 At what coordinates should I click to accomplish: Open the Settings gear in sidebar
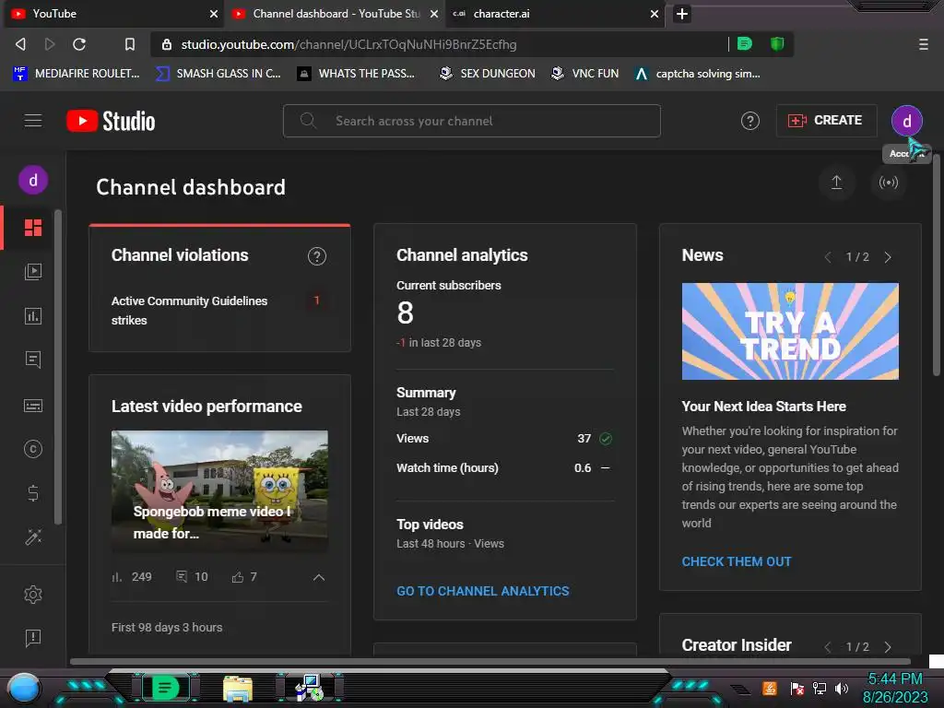(33, 595)
